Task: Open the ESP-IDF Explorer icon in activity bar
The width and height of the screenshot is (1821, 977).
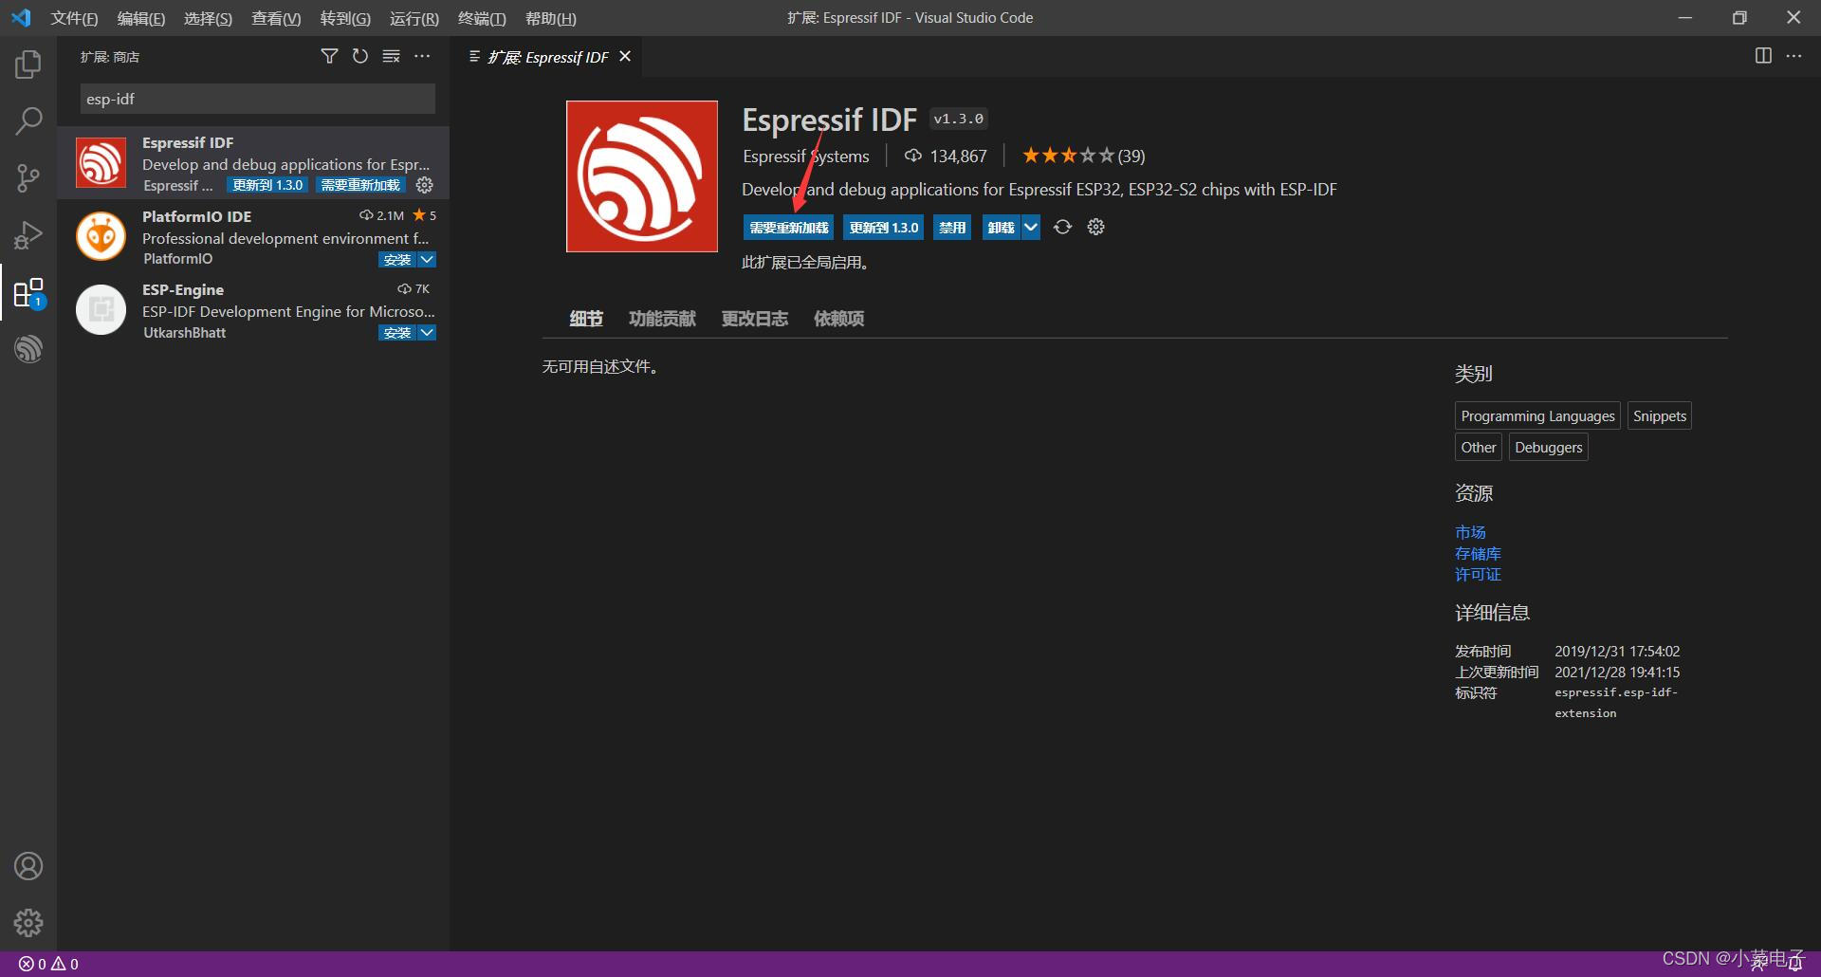Action: 28,348
